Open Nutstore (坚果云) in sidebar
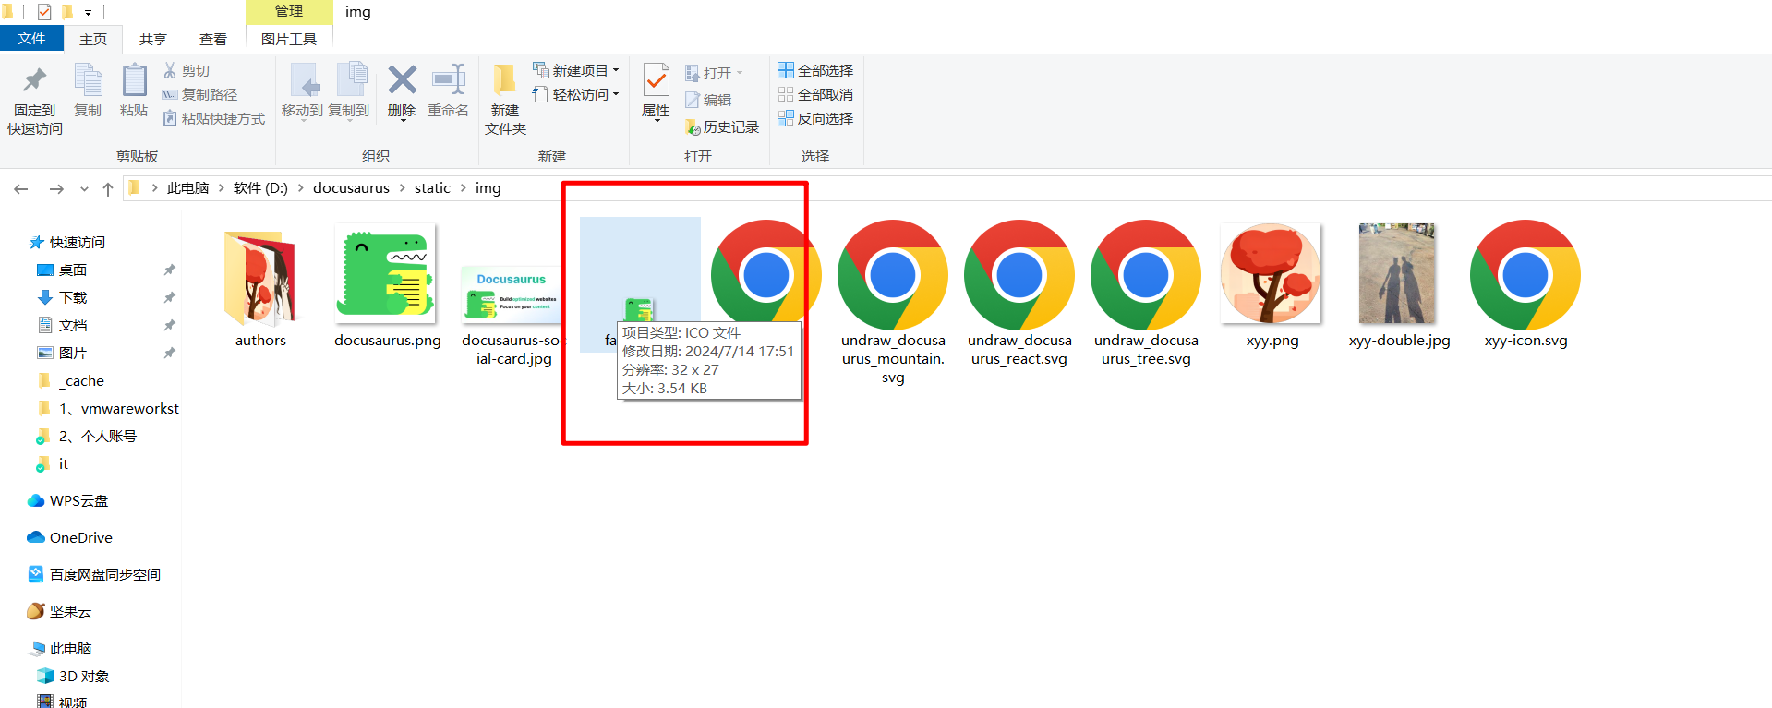 point(59,611)
